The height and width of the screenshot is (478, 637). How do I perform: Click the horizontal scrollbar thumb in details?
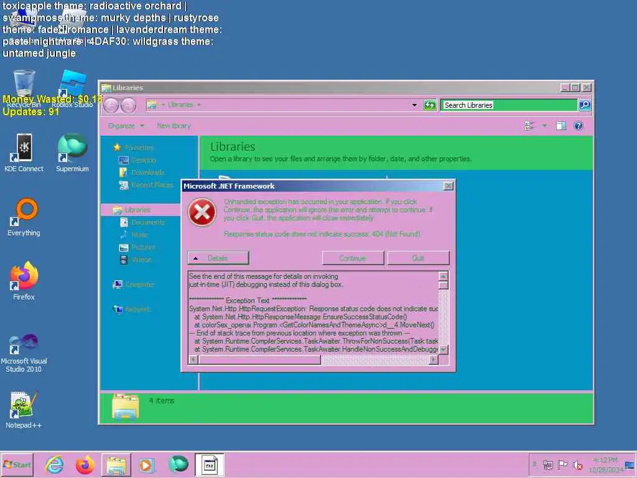click(259, 359)
